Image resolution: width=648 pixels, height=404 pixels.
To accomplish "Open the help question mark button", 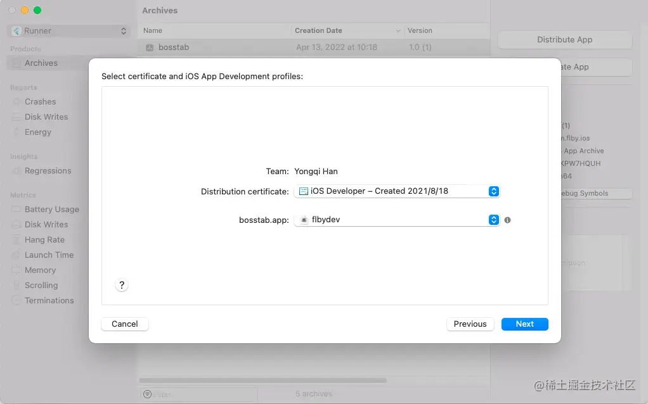I will [122, 285].
